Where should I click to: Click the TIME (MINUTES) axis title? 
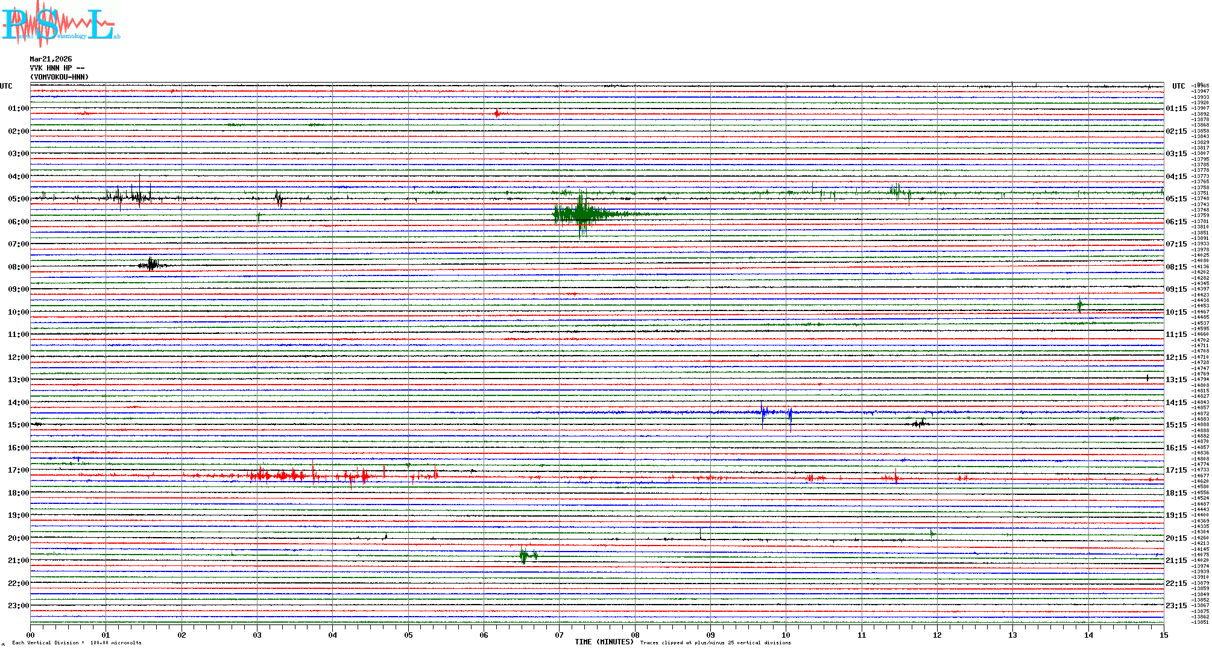pos(604,642)
